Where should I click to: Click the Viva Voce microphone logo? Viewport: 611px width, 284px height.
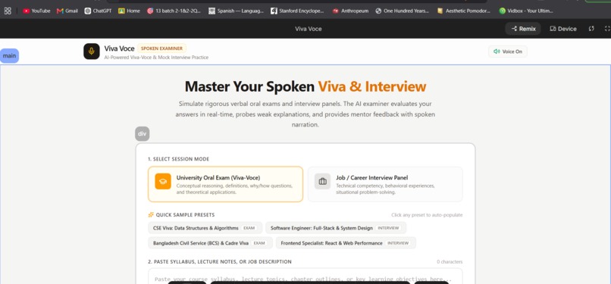[92, 51]
